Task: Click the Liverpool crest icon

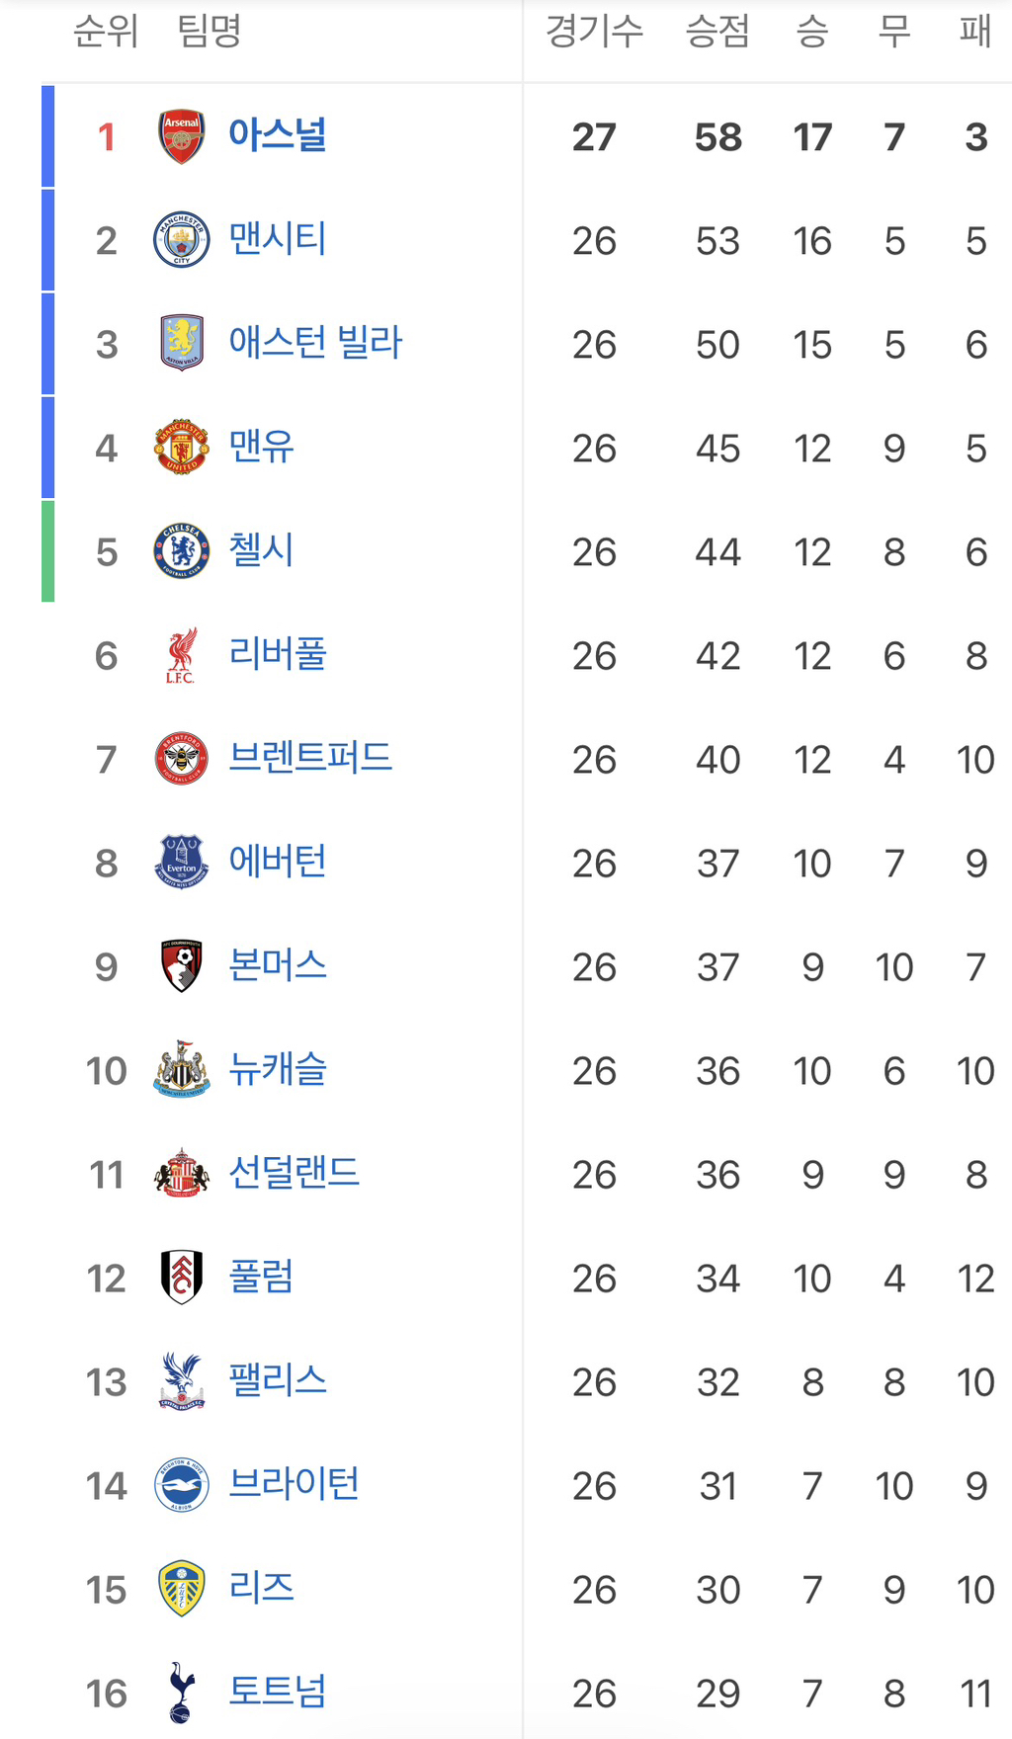Action: (182, 655)
